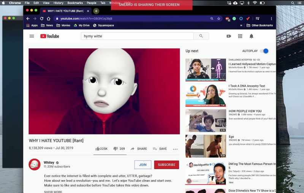Click the SAVE button
The height and width of the screenshot is (193, 304).
coord(160,149)
